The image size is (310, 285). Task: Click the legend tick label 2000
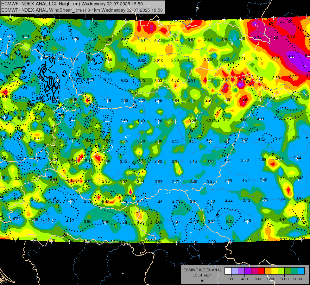point(298,279)
